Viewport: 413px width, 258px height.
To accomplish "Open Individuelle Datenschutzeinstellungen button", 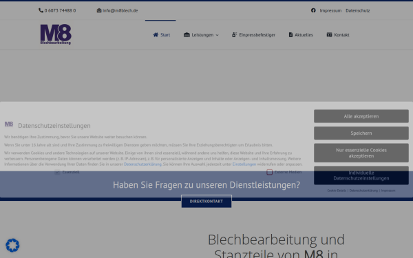I will click(x=361, y=175).
